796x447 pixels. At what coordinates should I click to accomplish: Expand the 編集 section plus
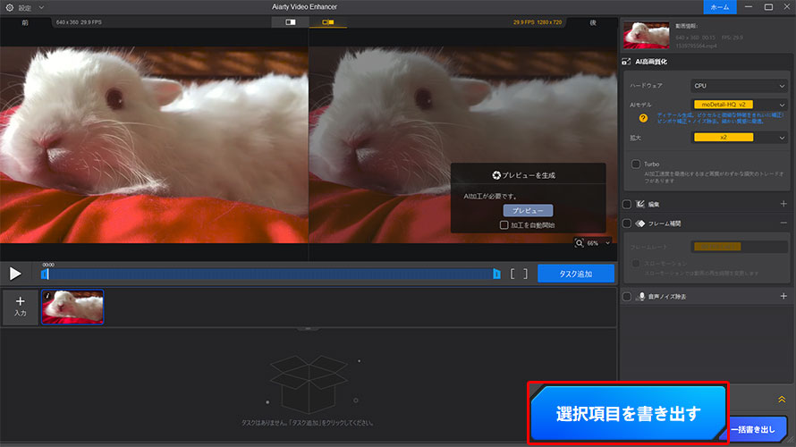pyautogui.click(x=783, y=204)
